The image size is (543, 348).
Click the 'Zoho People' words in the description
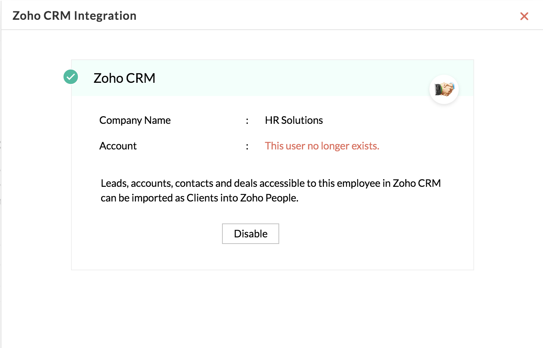point(269,198)
